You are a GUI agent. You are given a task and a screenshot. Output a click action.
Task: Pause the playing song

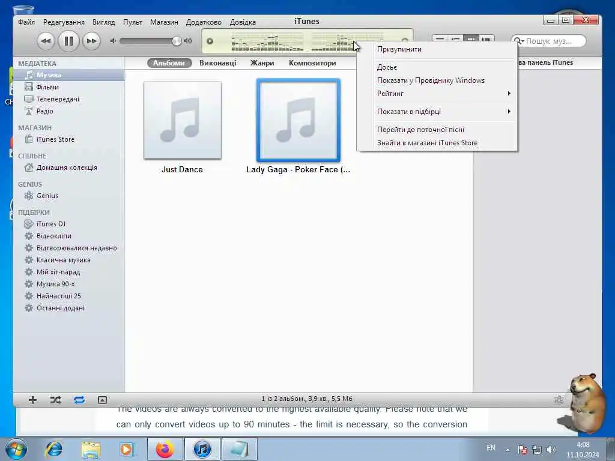(68, 41)
